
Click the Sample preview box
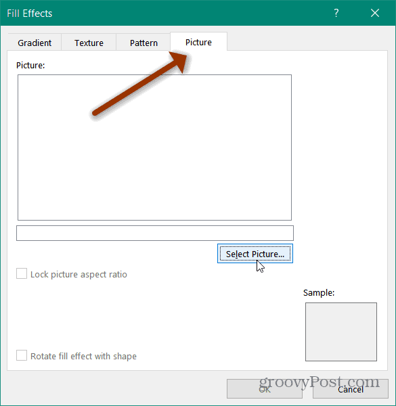click(341, 332)
